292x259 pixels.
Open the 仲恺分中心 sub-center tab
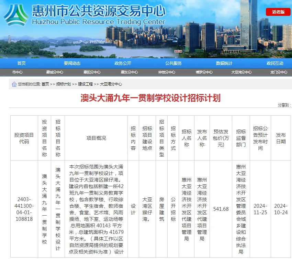click(x=167, y=72)
